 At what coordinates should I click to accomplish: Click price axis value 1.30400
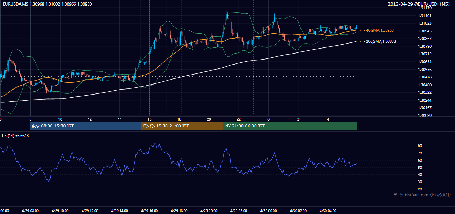(425, 85)
